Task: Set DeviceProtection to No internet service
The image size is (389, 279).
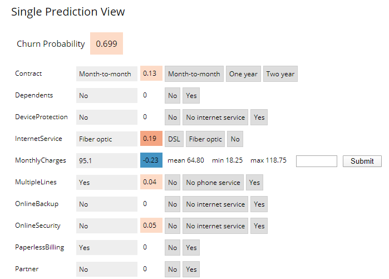Action: [215, 117]
